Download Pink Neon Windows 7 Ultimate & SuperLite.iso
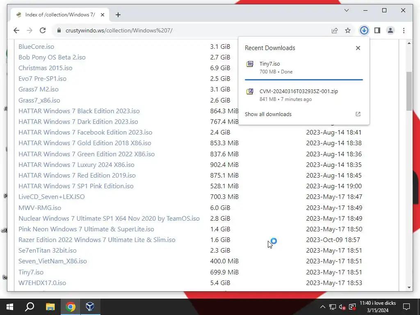The width and height of the screenshot is (420, 315). (86, 229)
